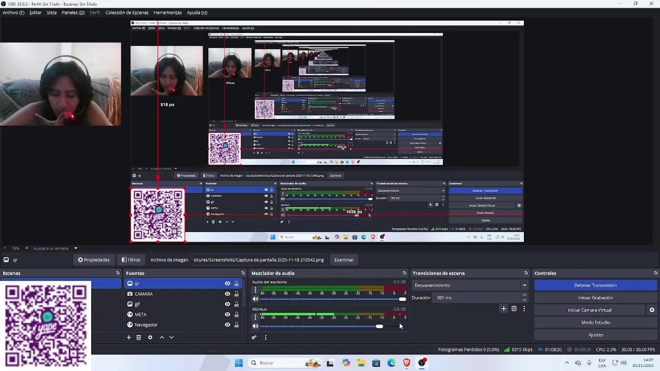This screenshot has height=371, width=660.
Task: Click the Iniciar Grabación button
Action: [596, 298]
